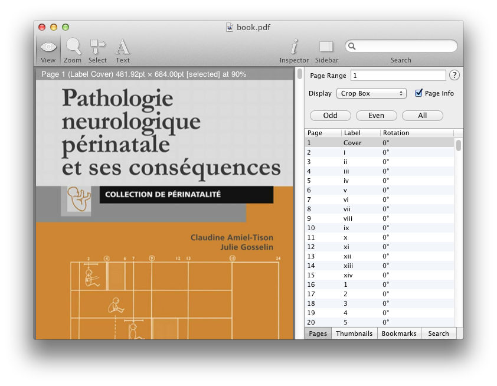This screenshot has height=386, width=497.
Task: Pick the Text tool icon
Action: tap(122, 47)
